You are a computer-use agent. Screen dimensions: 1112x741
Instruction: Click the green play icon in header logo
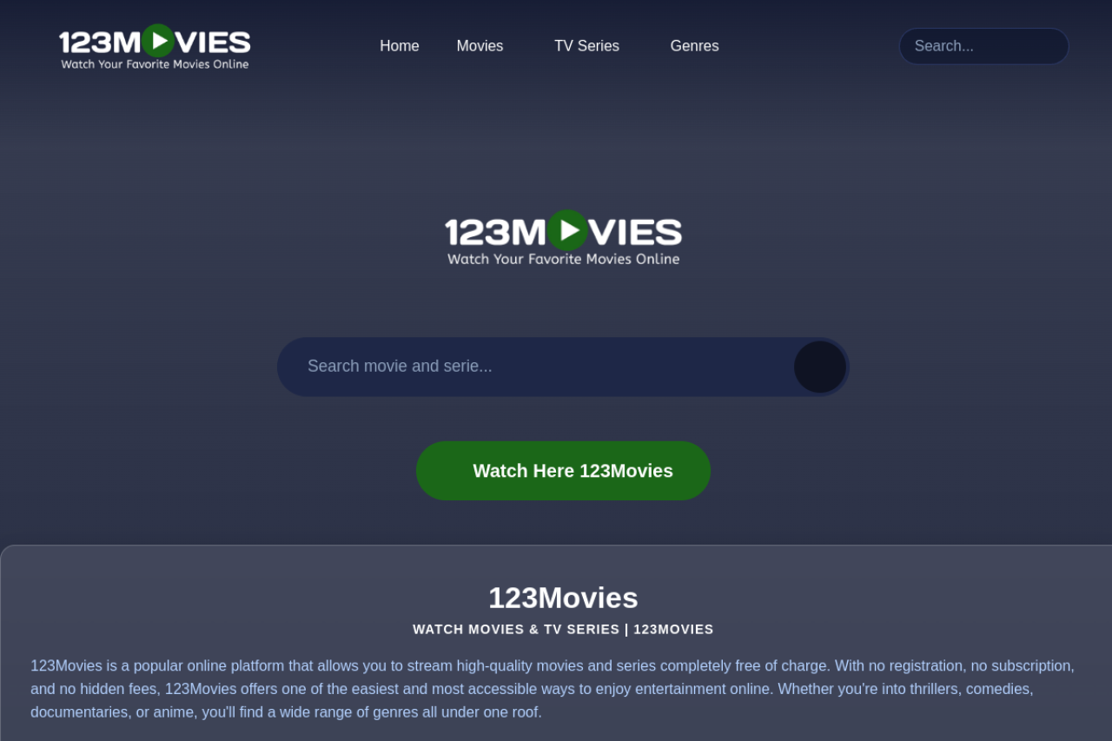[158, 40]
